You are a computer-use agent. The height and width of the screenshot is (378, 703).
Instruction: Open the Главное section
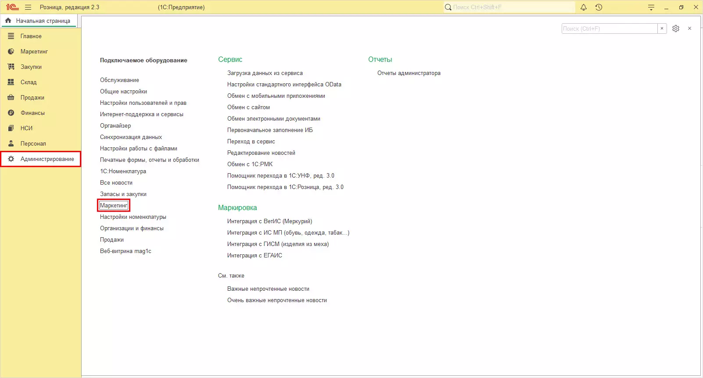point(40,36)
